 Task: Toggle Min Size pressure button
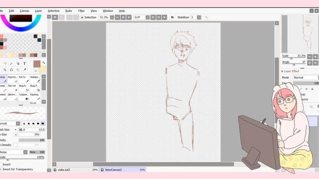pyautogui.click(x=15, y=134)
